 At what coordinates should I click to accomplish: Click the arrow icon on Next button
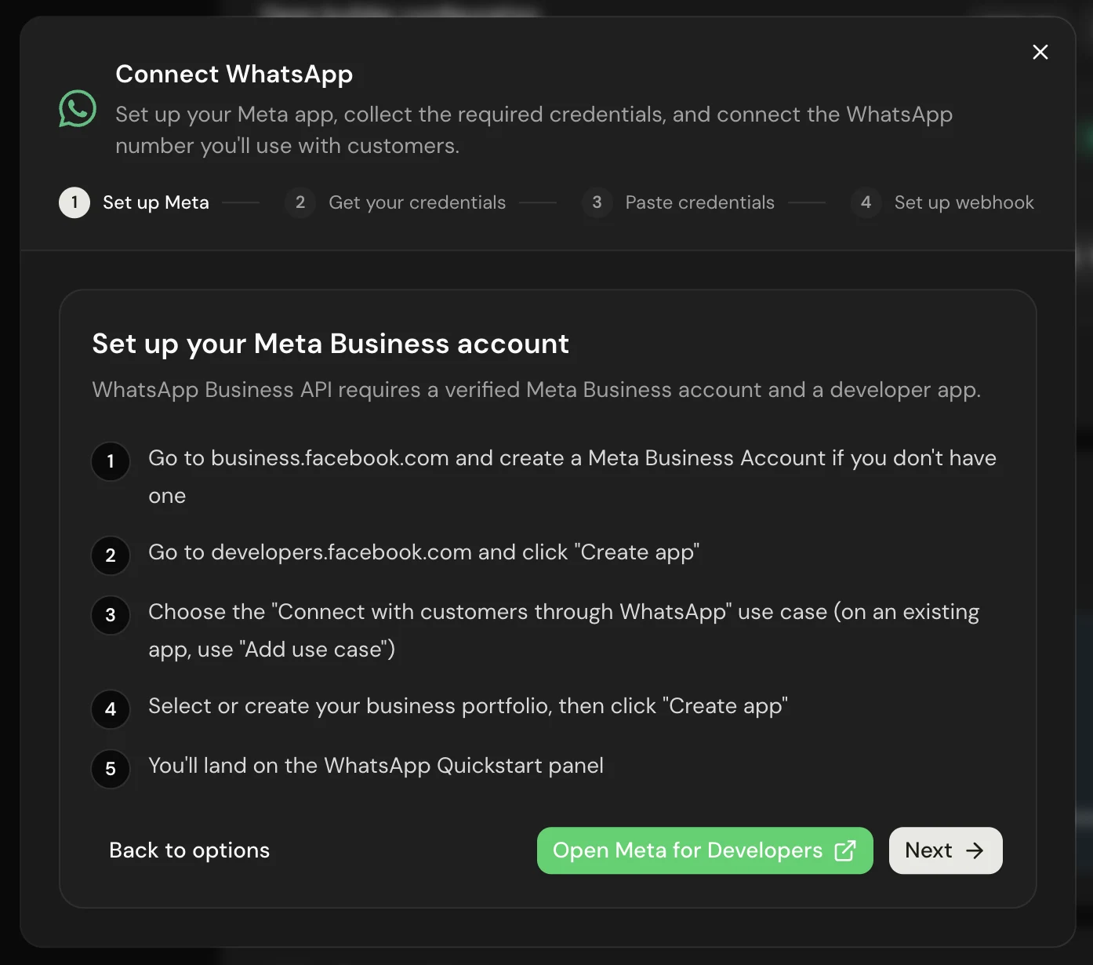click(x=975, y=850)
